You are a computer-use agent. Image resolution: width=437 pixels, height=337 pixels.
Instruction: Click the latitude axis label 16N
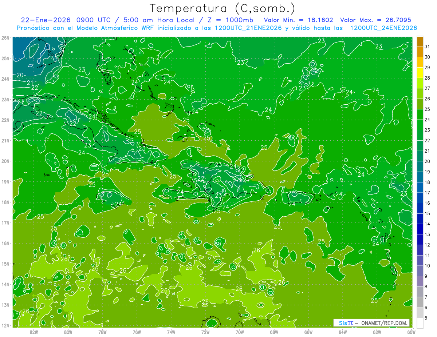click(5, 243)
